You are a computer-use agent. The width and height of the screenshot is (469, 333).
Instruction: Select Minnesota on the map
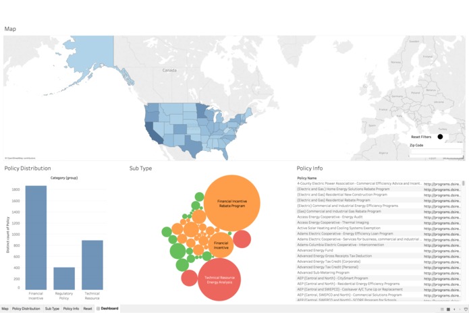coord(201,111)
